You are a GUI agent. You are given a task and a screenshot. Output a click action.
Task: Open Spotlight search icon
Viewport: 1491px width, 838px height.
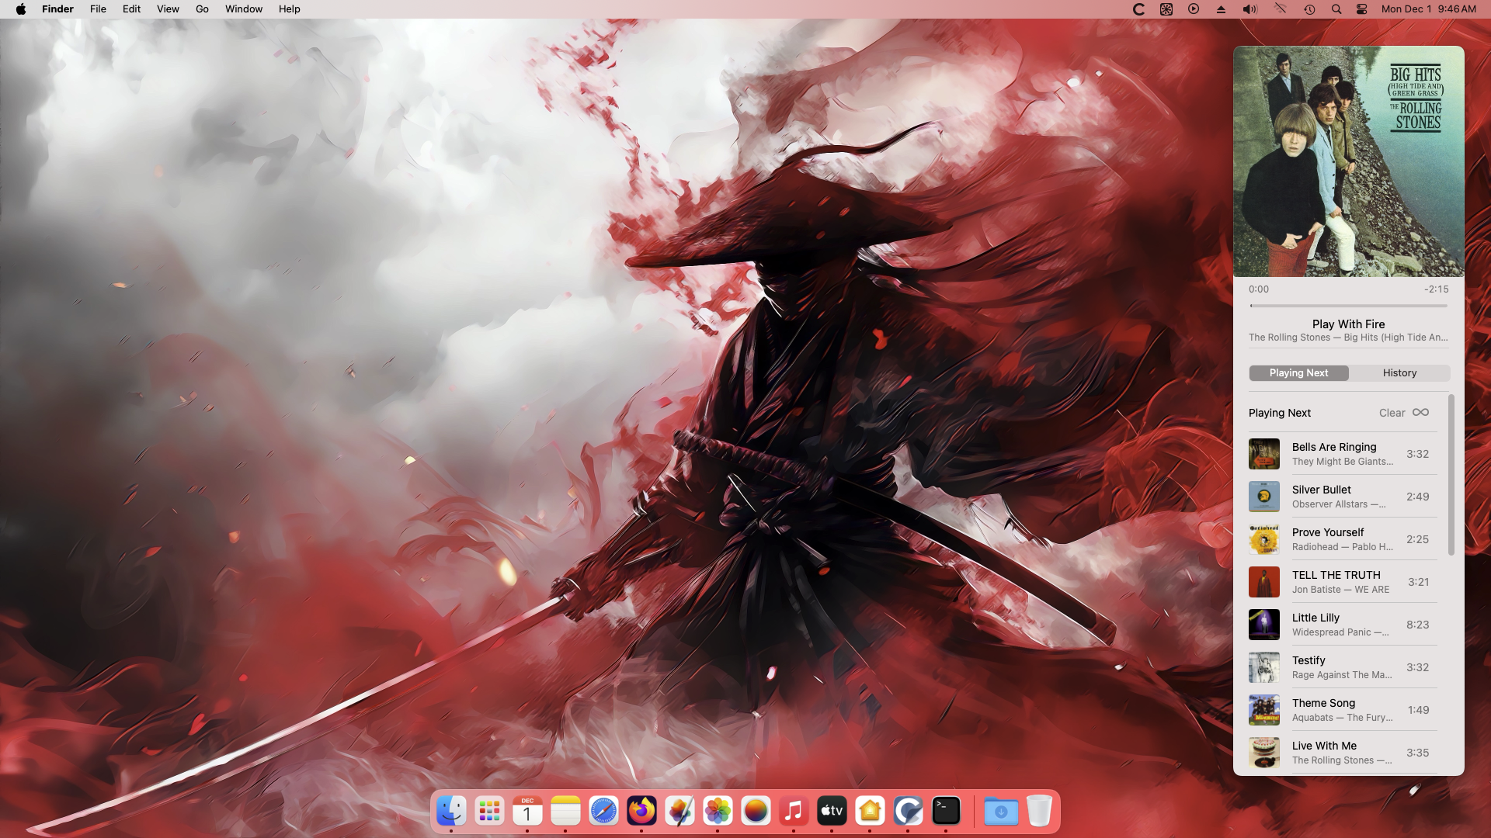pyautogui.click(x=1336, y=9)
